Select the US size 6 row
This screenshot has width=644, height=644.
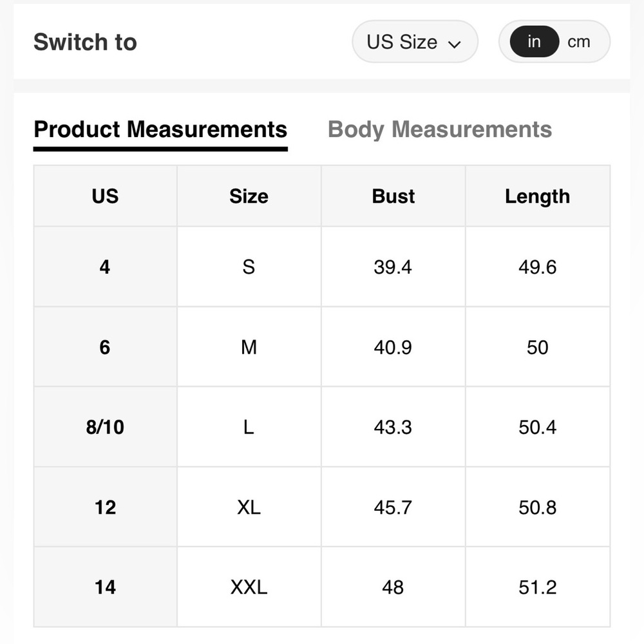tap(105, 347)
